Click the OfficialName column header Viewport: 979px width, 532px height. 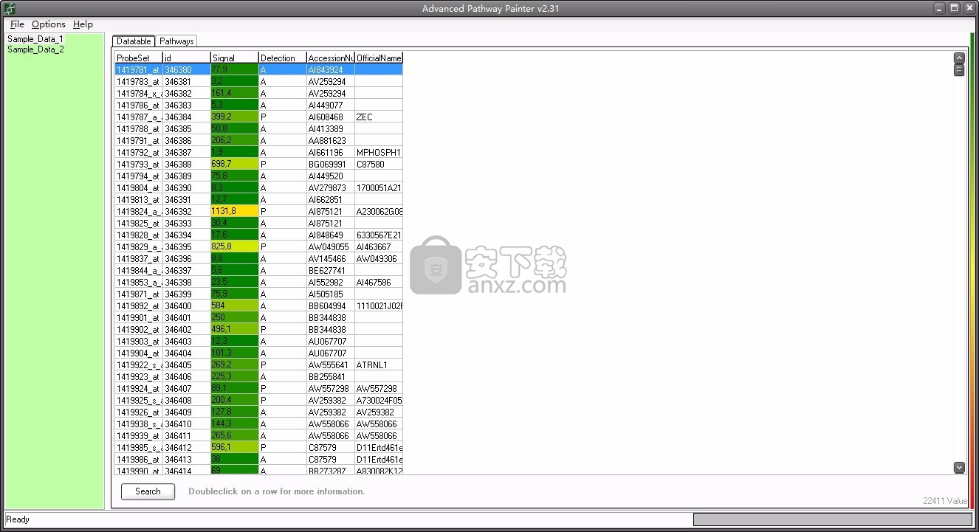pyautogui.click(x=379, y=58)
